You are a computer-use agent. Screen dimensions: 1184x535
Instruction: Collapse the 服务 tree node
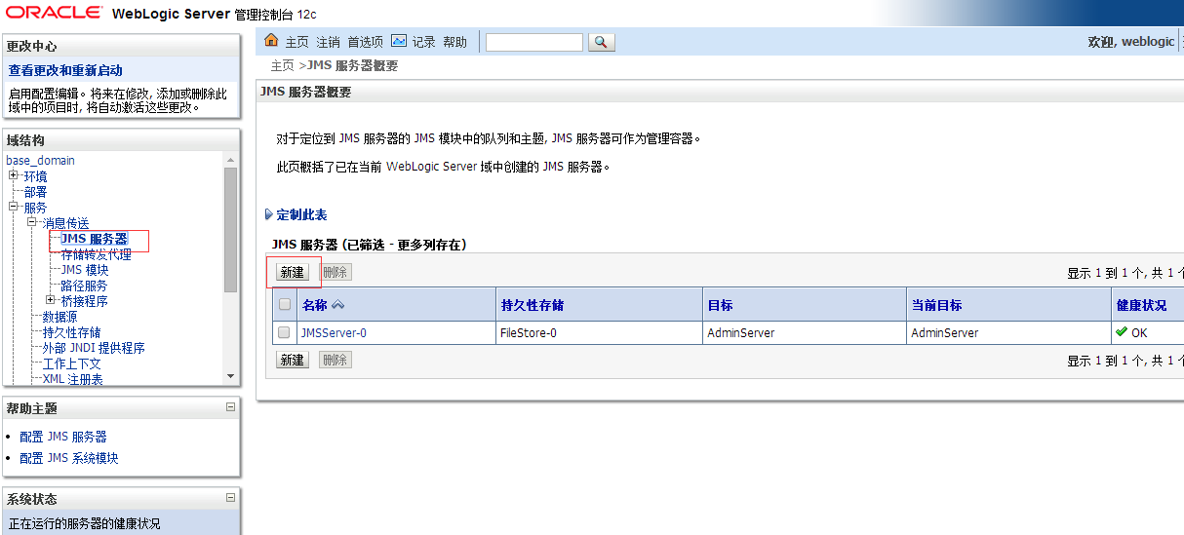pos(14,207)
